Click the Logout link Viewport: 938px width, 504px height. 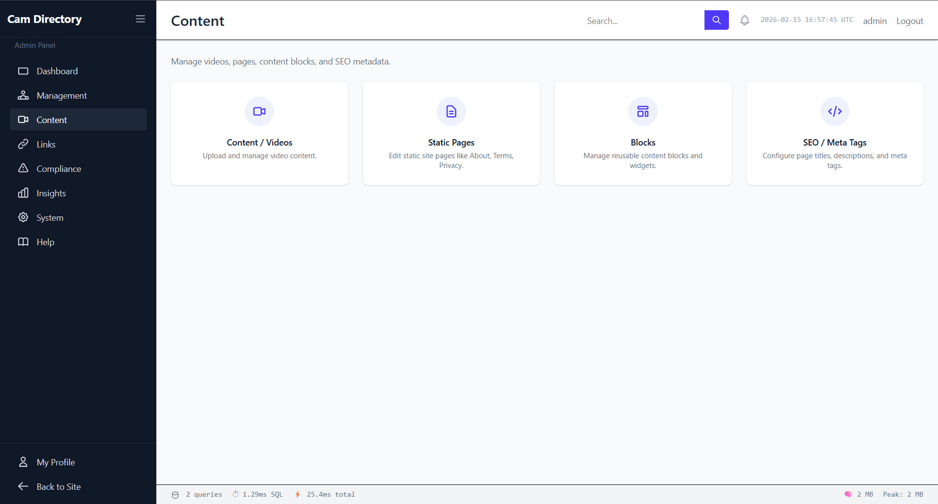click(909, 21)
